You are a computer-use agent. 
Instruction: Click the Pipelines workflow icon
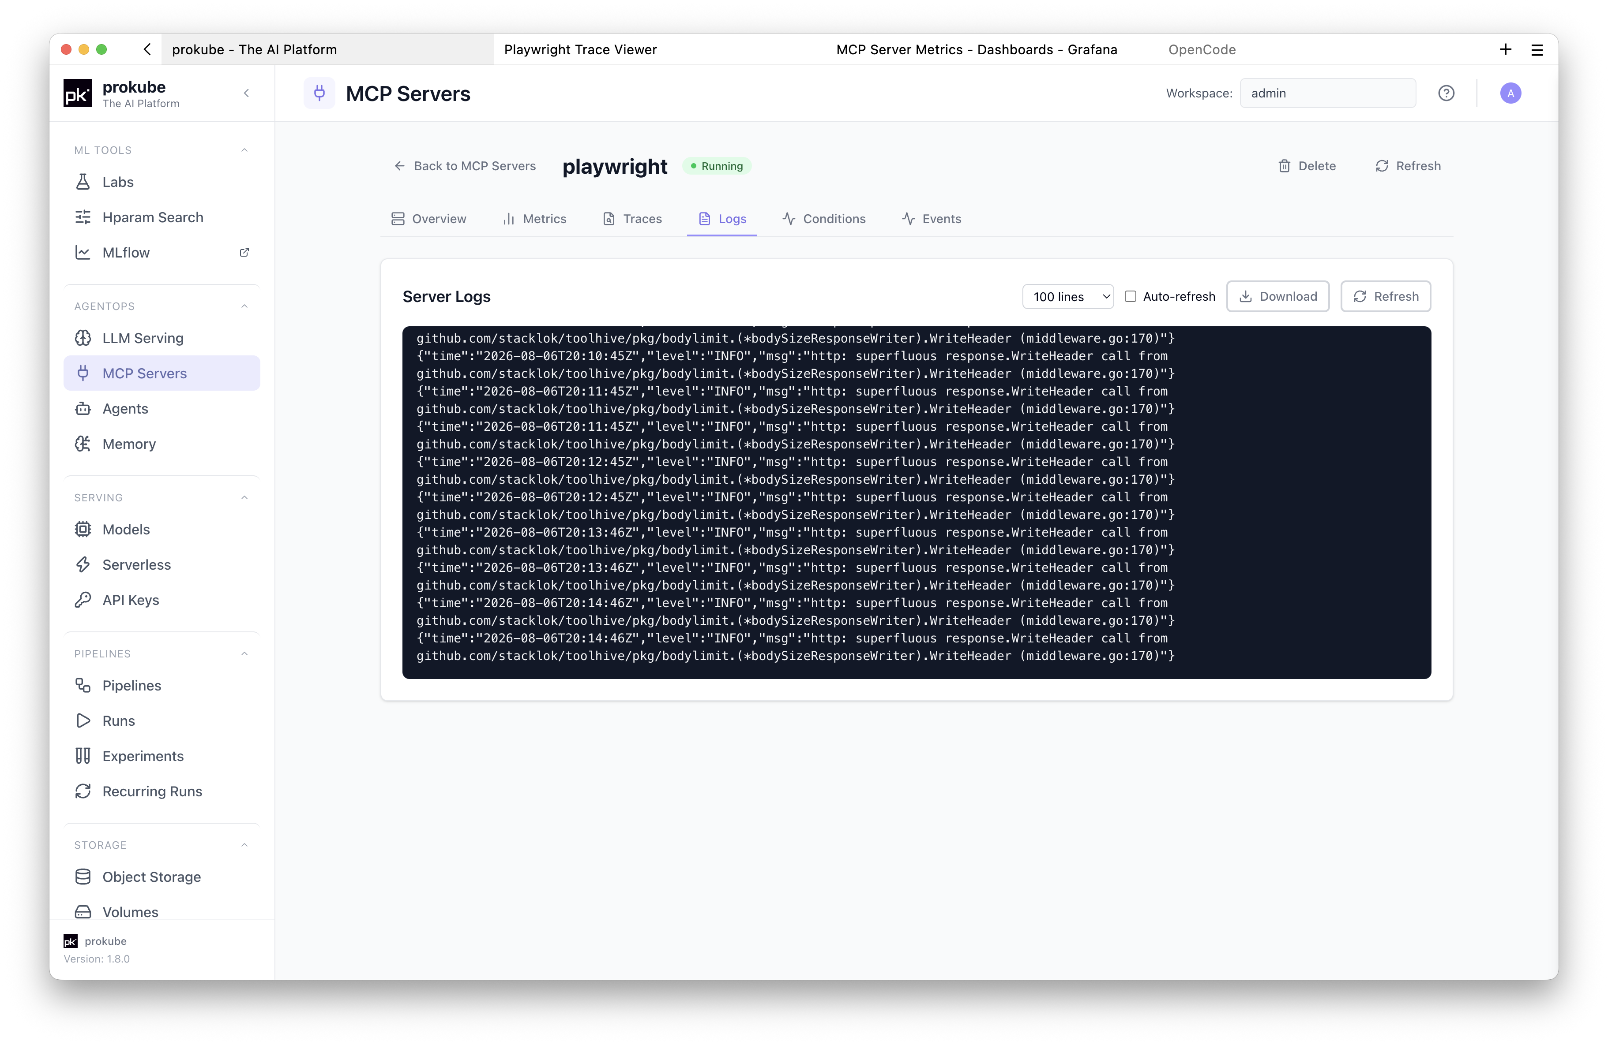click(x=83, y=685)
